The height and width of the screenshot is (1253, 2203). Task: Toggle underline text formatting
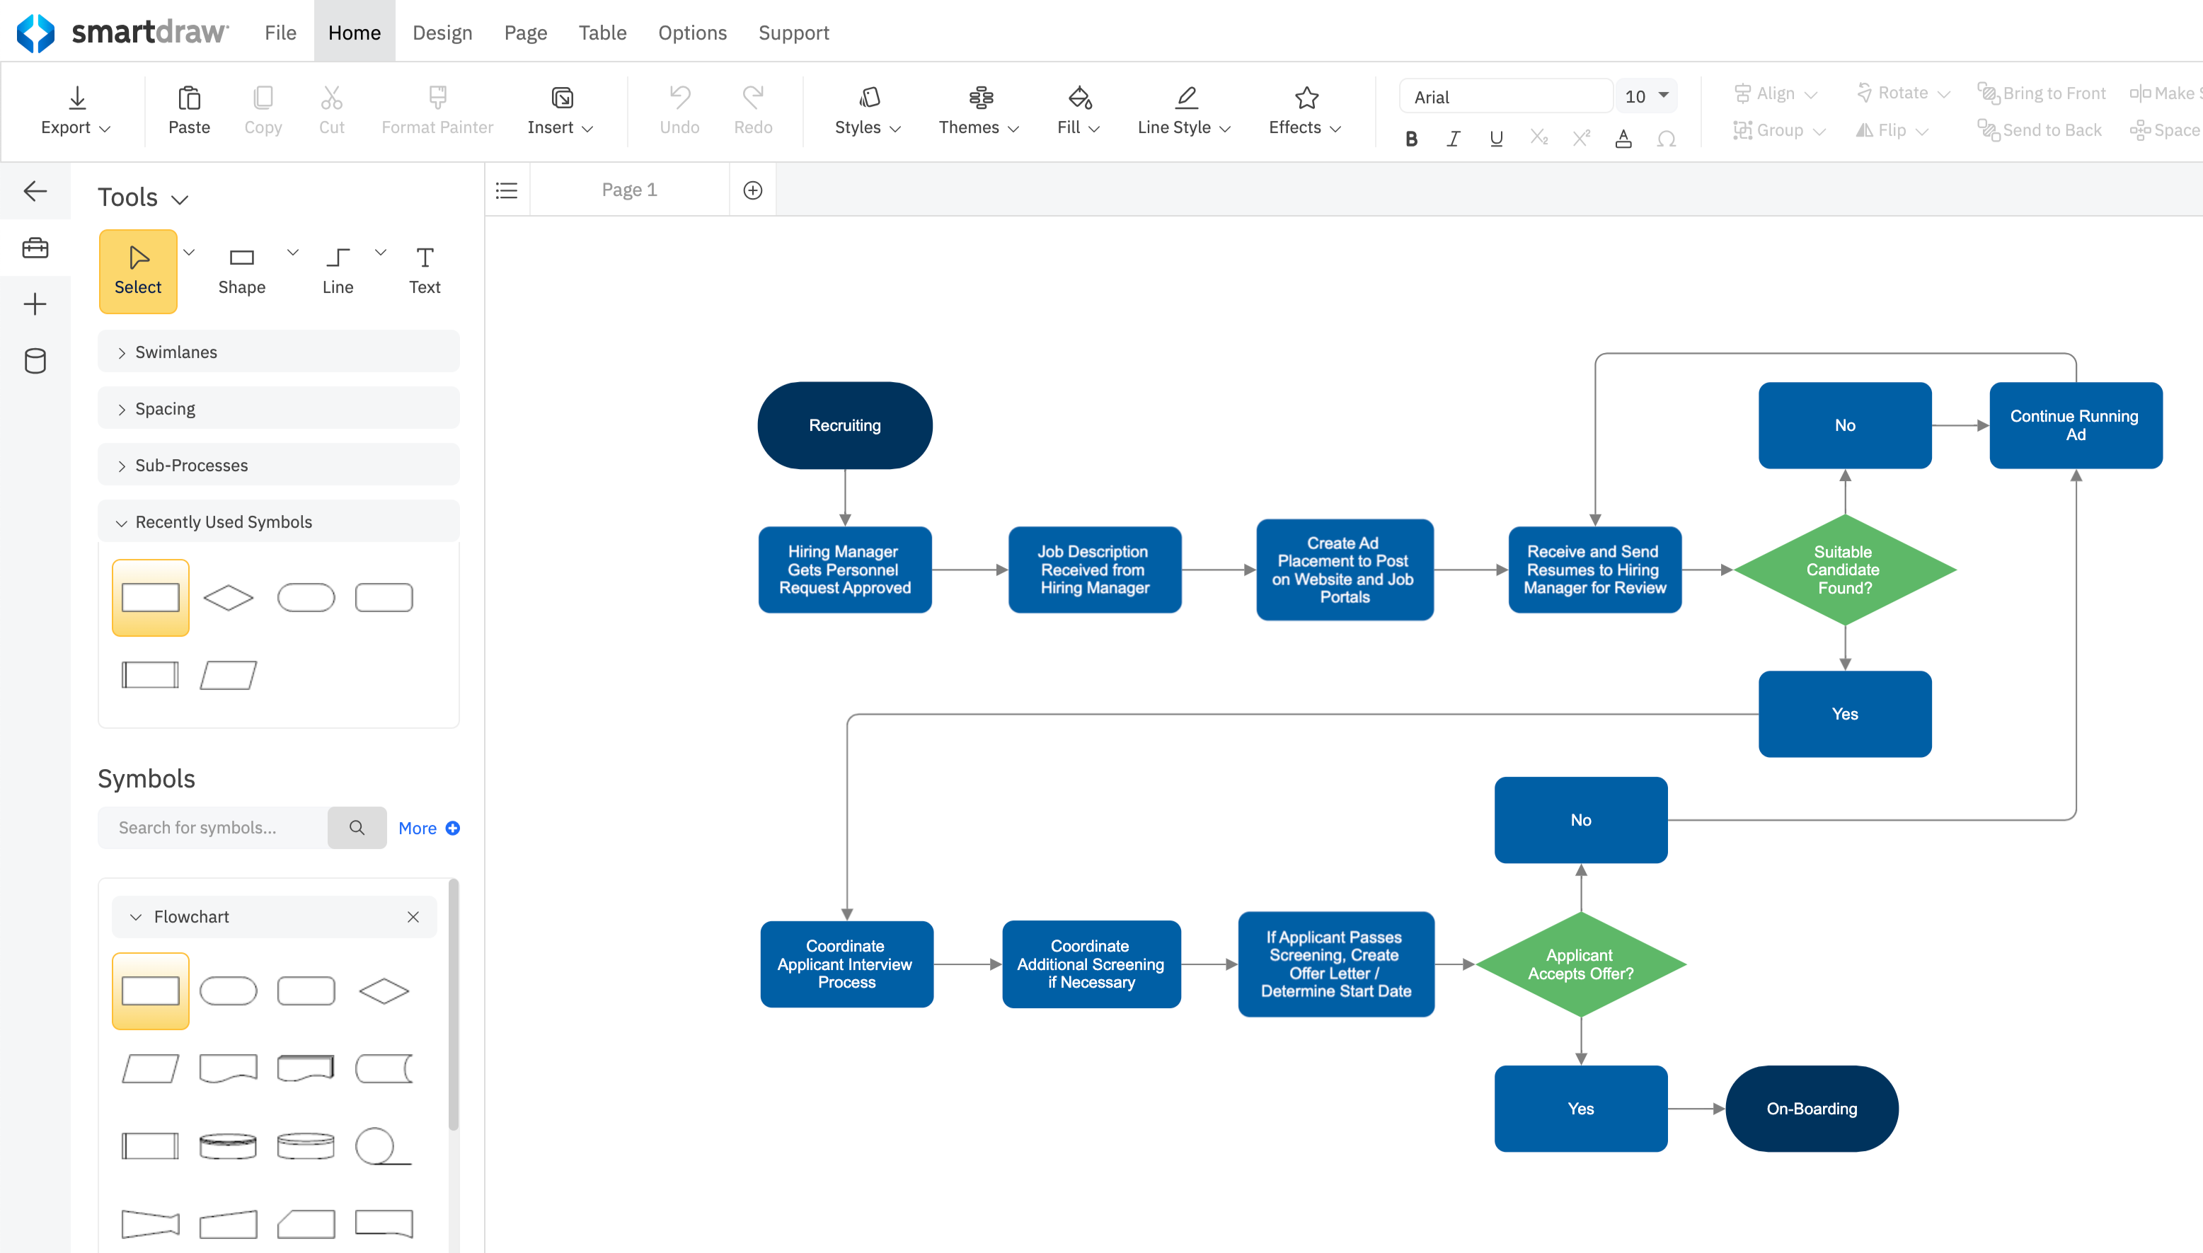click(1495, 139)
